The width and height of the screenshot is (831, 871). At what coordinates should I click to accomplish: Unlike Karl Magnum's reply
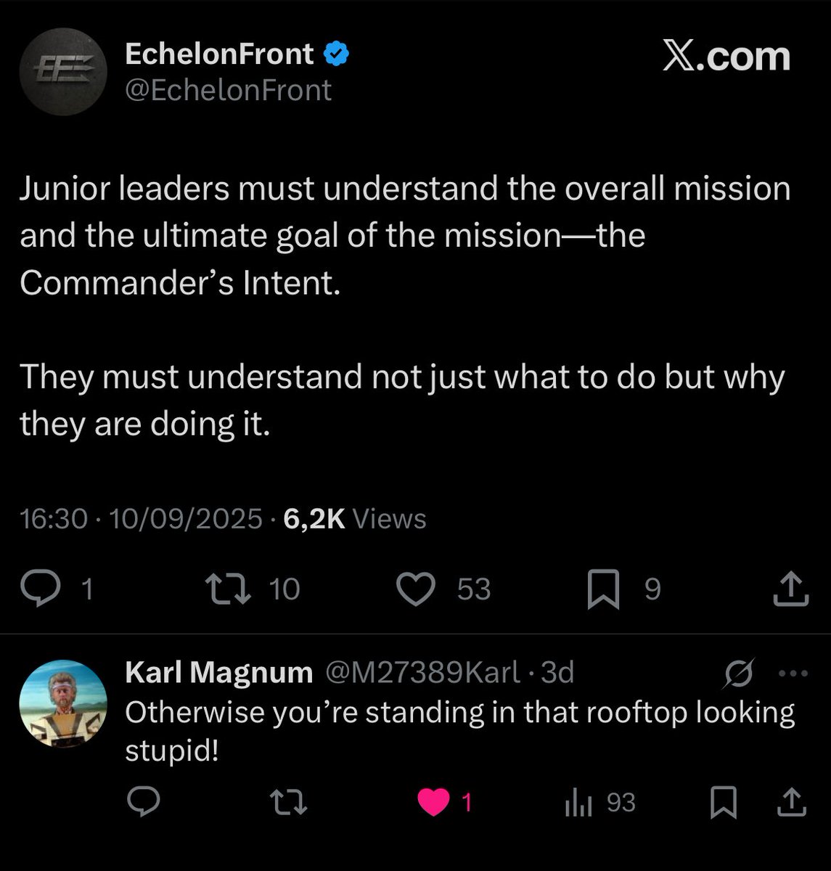pyautogui.click(x=434, y=802)
